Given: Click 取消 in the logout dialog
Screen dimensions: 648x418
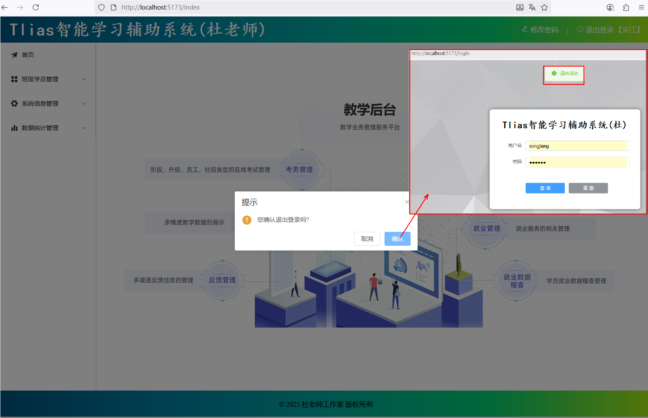Looking at the screenshot, I should [x=367, y=239].
